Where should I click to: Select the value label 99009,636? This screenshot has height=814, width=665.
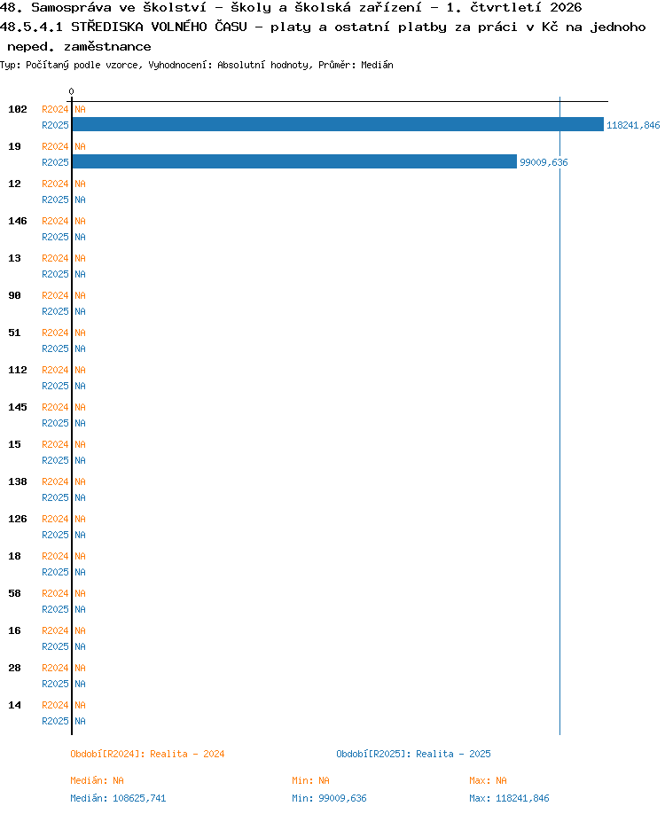(544, 162)
